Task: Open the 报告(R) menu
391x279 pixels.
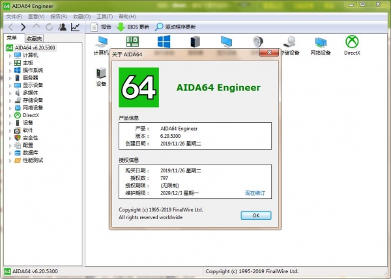Action: [x=59, y=17]
